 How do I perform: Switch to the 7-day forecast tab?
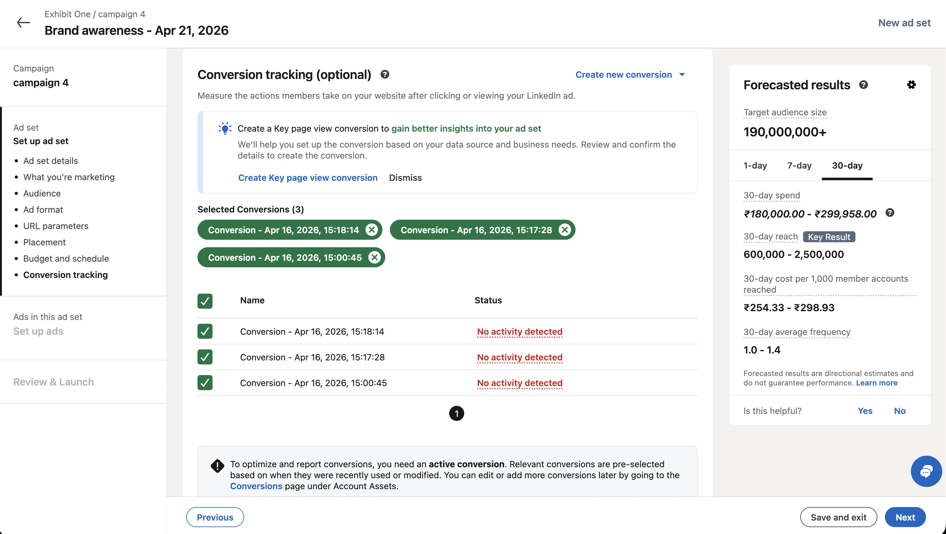[799, 166]
